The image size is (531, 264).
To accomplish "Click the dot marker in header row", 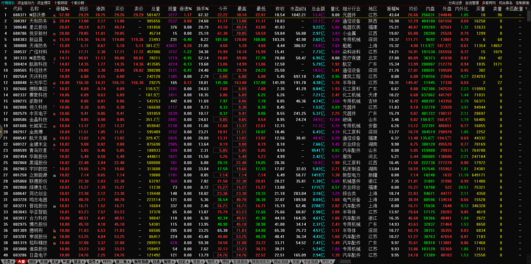I will (50, 9).
